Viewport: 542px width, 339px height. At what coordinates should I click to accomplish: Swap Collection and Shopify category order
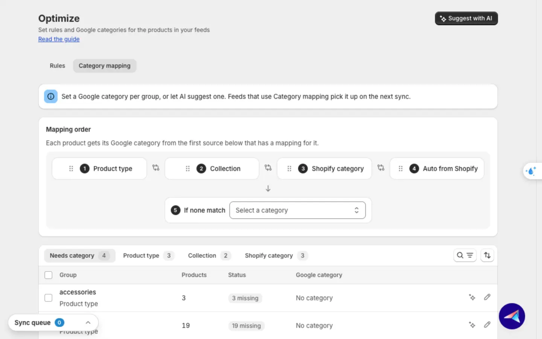click(x=268, y=168)
